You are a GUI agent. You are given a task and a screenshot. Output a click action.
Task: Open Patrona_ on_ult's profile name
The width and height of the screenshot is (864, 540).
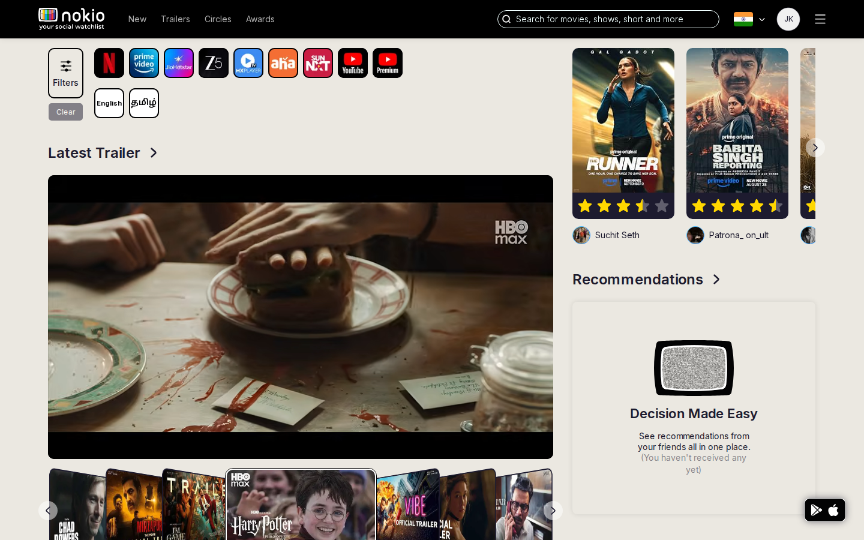click(x=739, y=235)
